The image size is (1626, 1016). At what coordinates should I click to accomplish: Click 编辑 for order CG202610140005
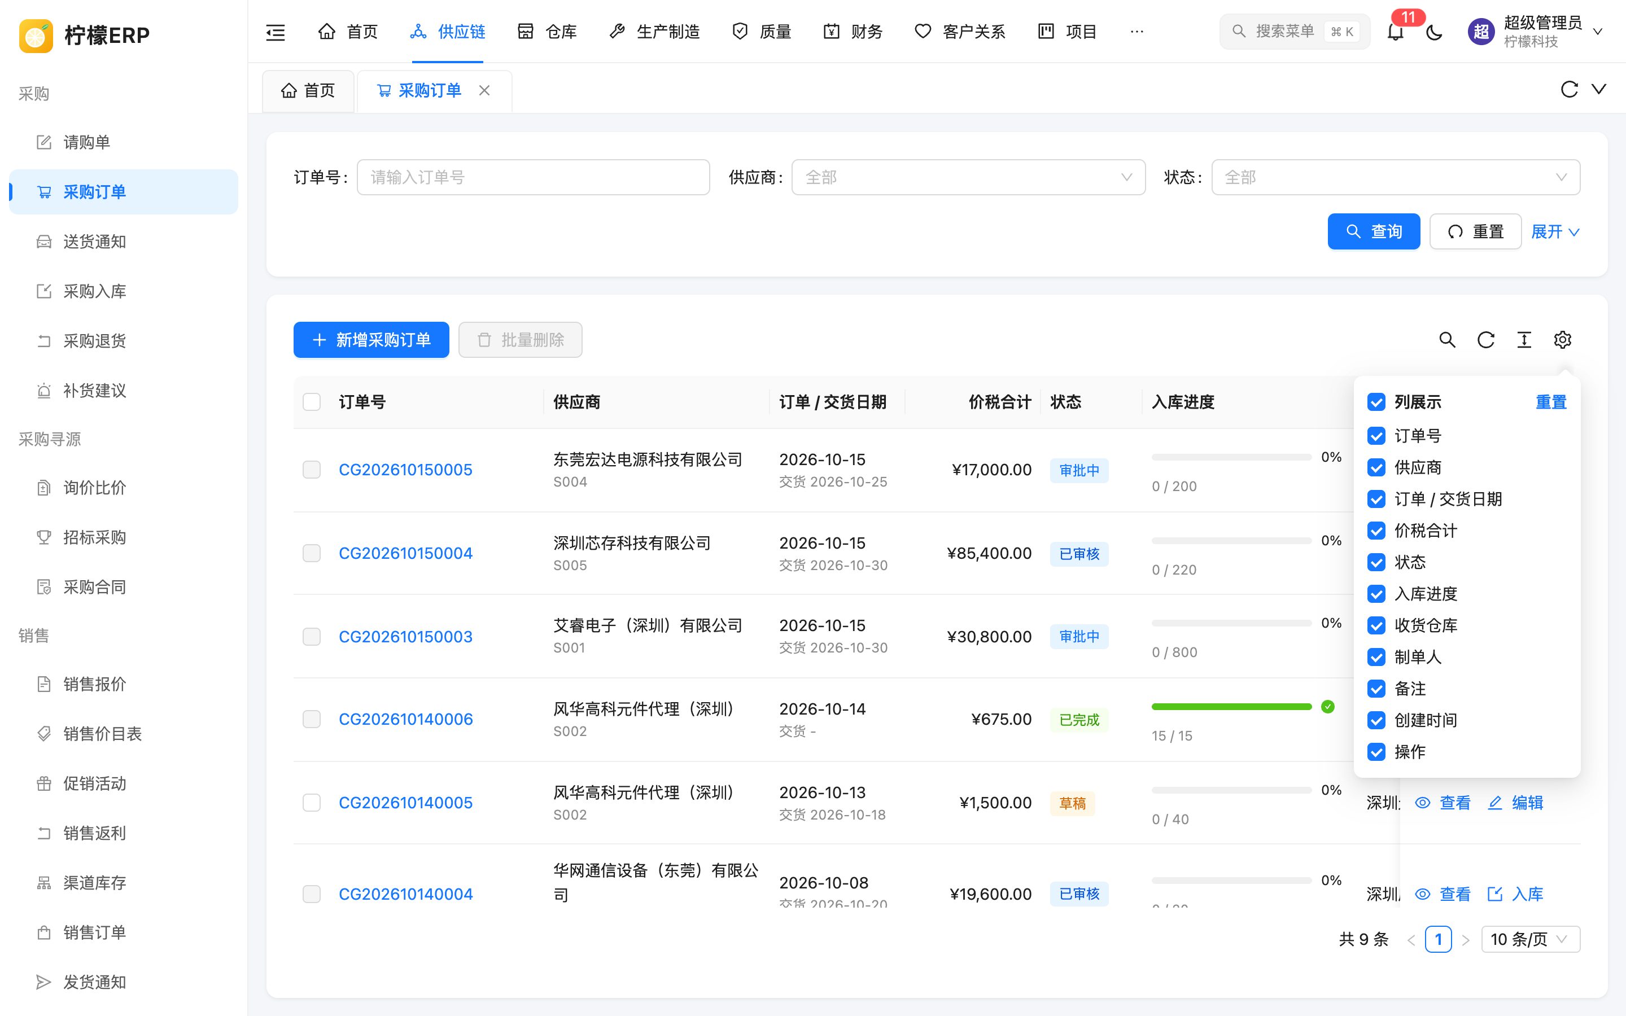[1515, 803]
